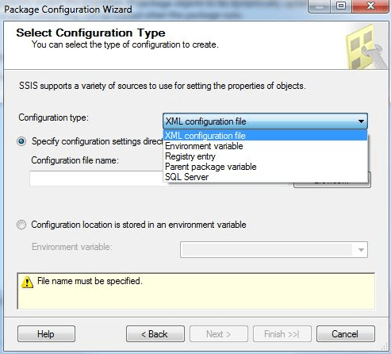The height and width of the screenshot is (354, 391).
Task: Click the 'Configuration type:' label
Action: coord(54,117)
